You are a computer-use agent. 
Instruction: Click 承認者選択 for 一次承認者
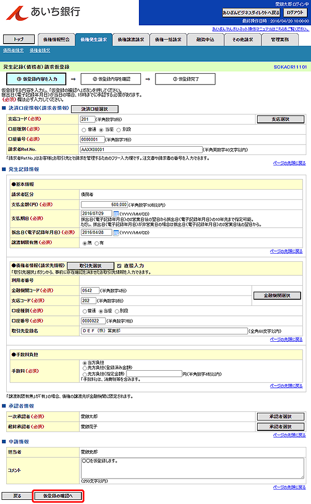point(280,416)
